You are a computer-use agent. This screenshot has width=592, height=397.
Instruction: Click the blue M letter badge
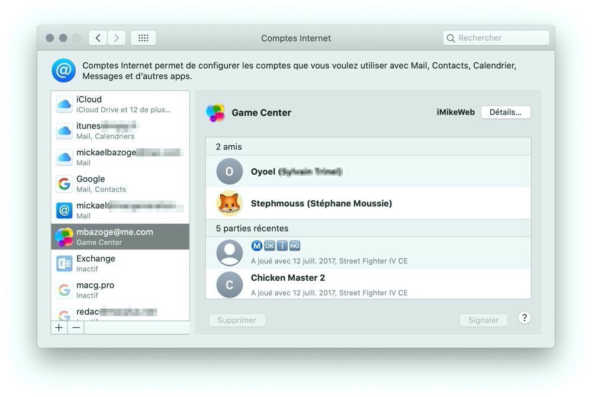[257, 246]
